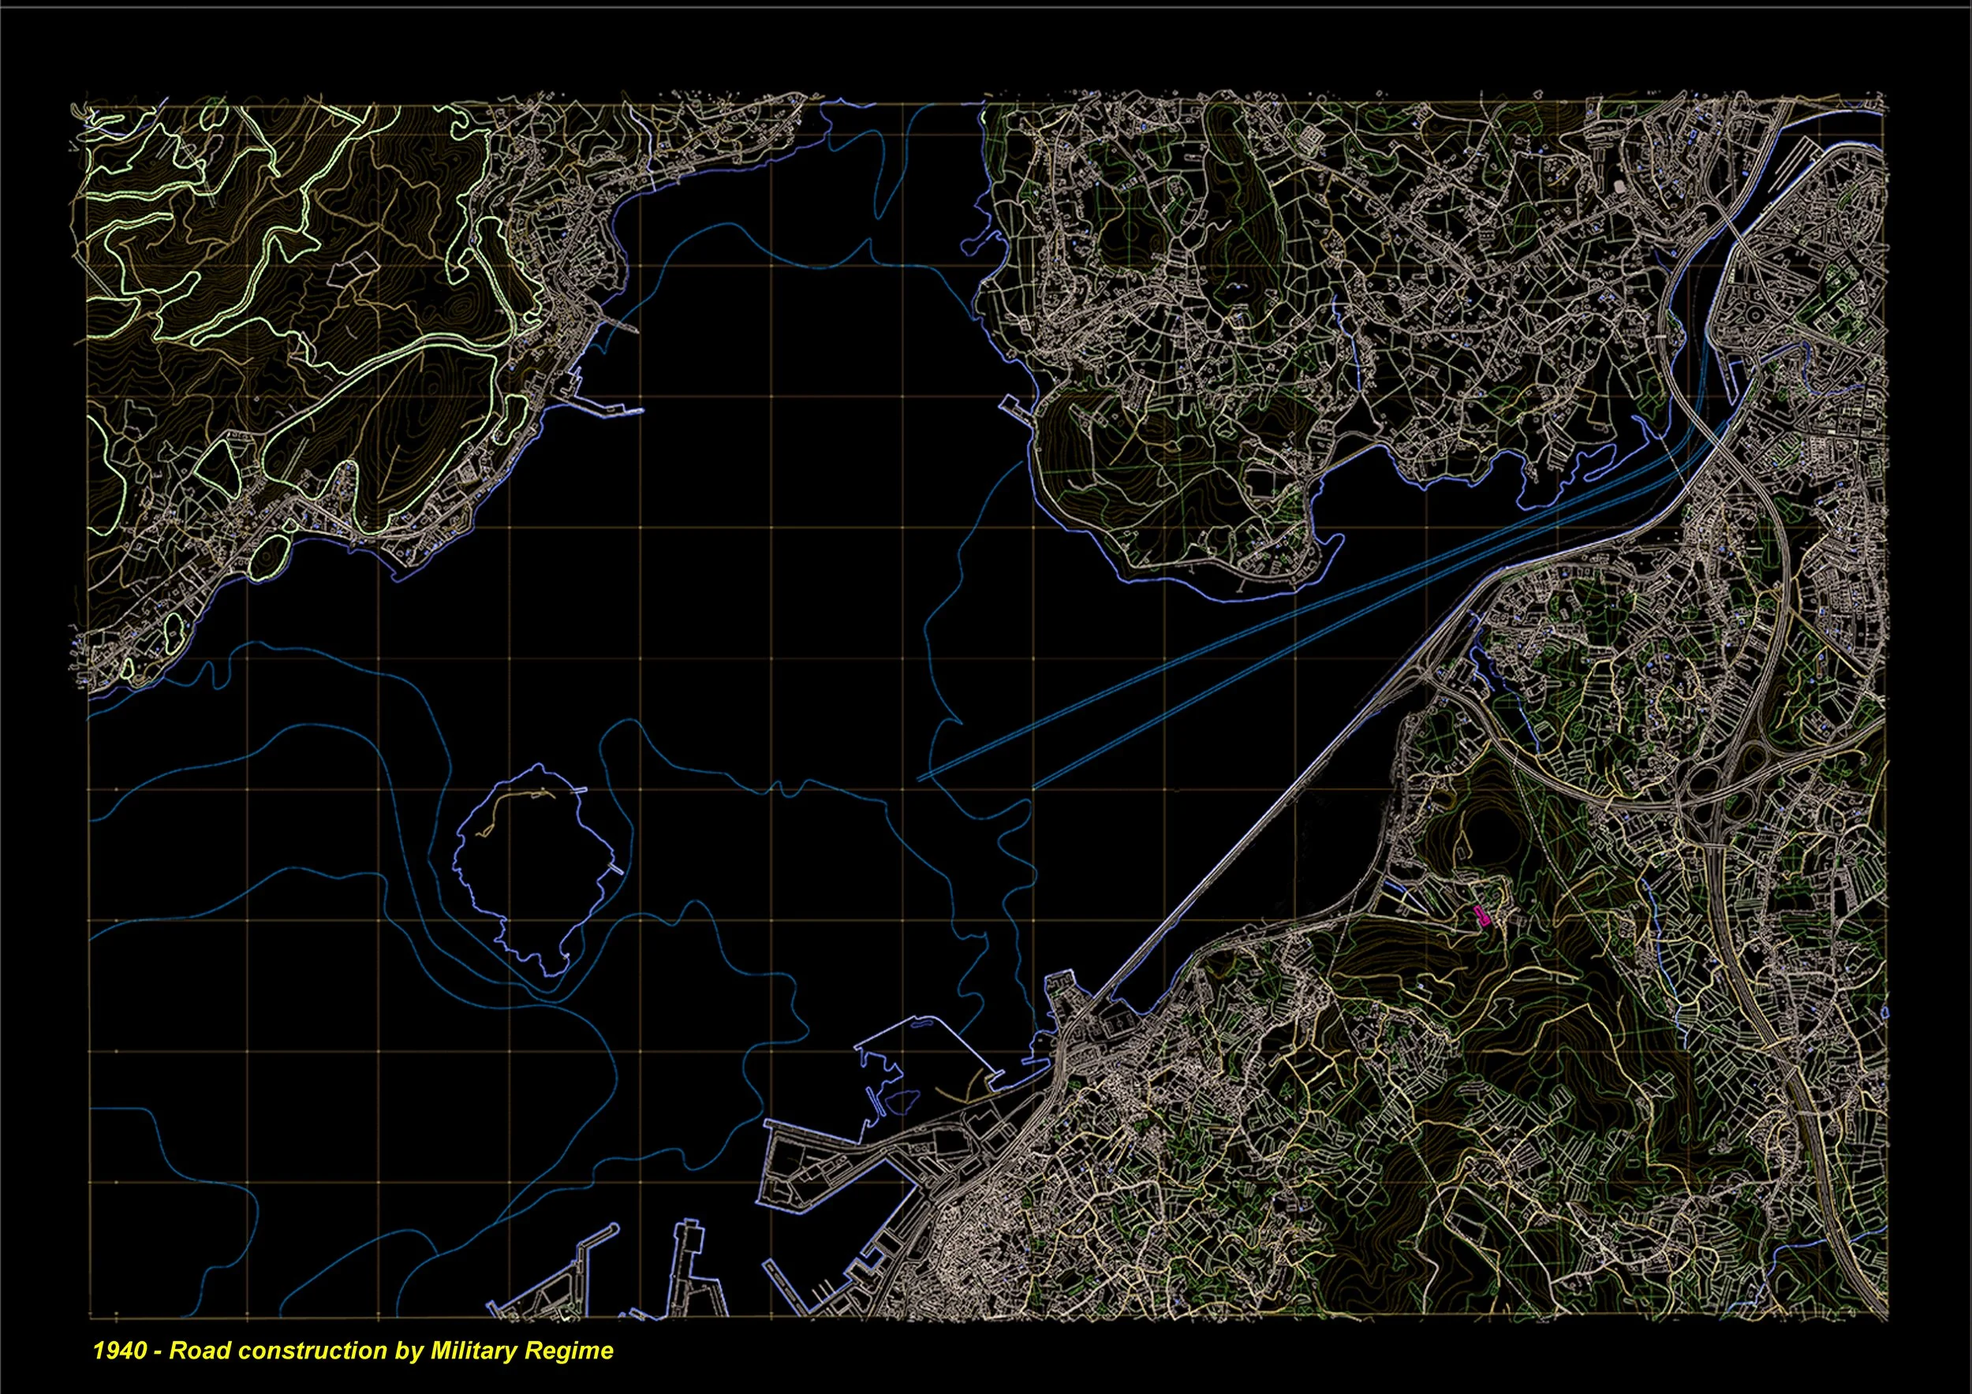Click the 'Military Regime' words in the caption

click(521, 1350)
